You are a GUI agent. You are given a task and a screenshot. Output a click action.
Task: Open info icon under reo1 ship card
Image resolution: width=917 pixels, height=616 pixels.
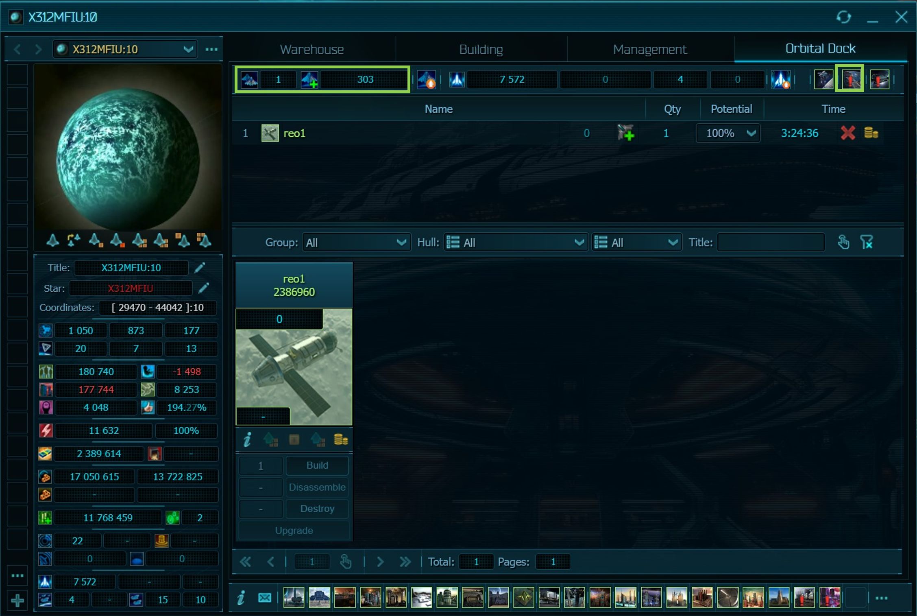(247, 440)
